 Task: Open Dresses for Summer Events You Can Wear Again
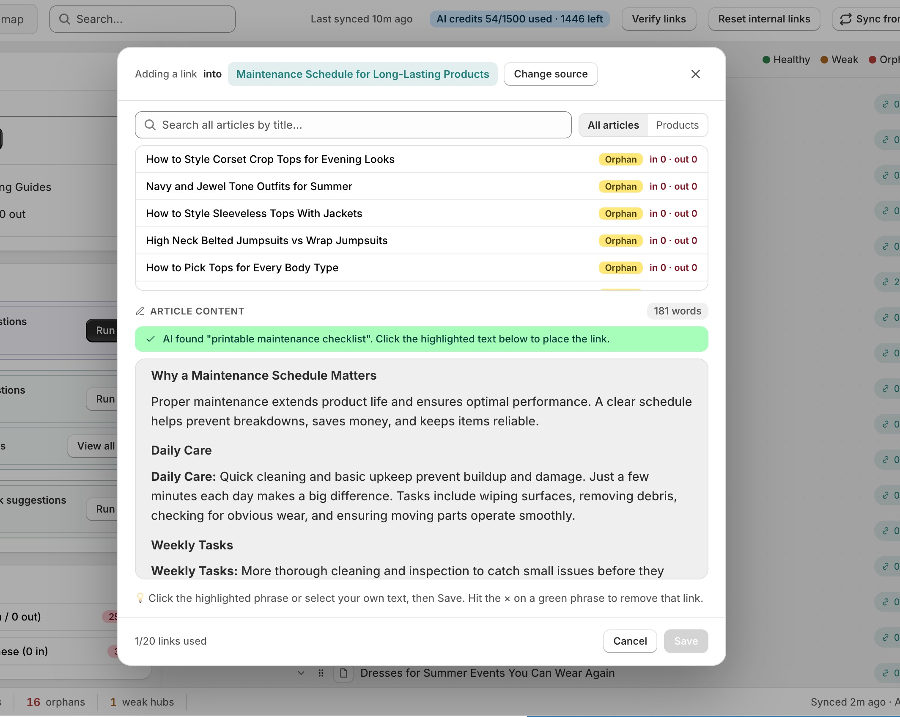pyautogui.click(x=487, y=673)
